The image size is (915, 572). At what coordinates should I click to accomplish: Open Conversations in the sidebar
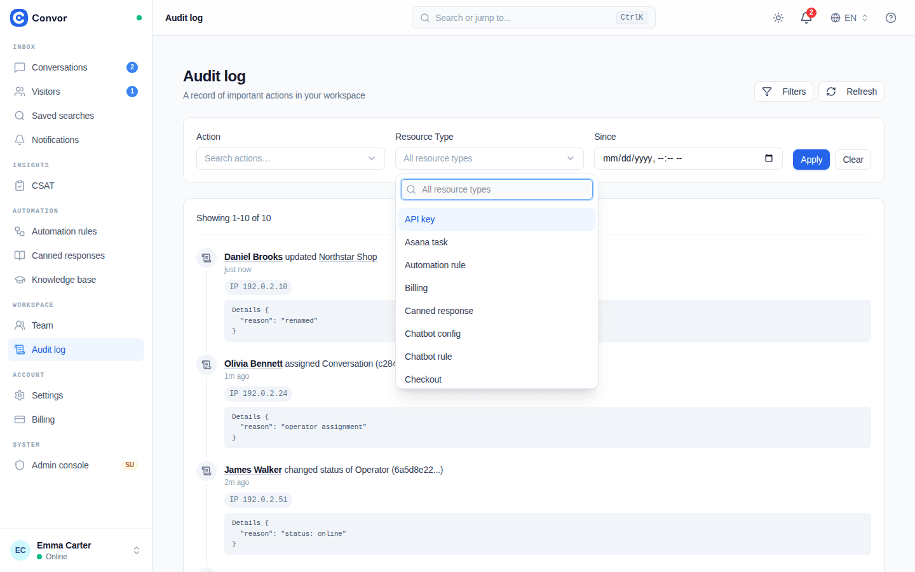pyautogui.click(x=76, y=67)
